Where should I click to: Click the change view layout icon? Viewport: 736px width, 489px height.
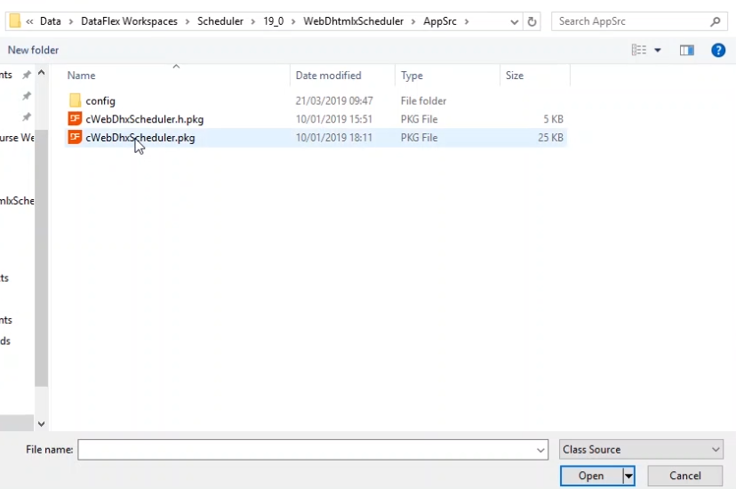(639, 51)
